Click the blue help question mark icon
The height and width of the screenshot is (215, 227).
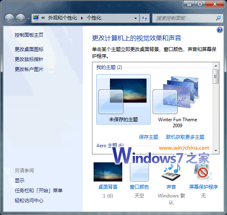pos(219,30)
